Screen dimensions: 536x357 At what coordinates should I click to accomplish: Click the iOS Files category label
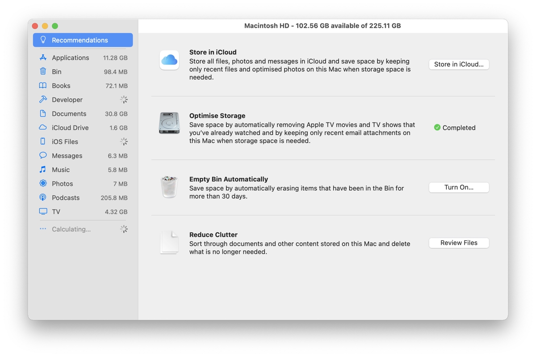65,142
